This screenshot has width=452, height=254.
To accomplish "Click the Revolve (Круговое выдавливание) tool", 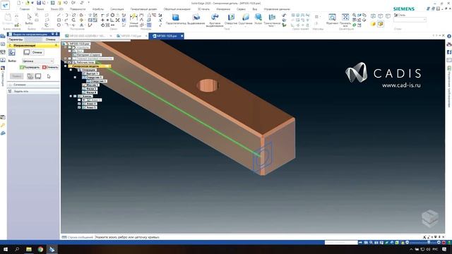I will 215,20.
